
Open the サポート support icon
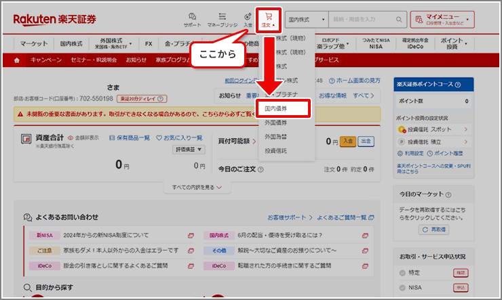point(192,20)
